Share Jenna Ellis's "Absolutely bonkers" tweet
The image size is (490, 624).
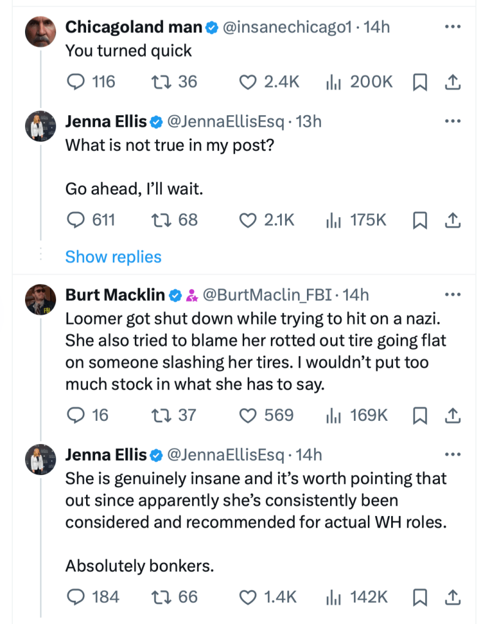tap(453, 597)
